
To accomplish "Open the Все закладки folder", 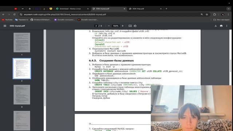I will click(221, 20).
